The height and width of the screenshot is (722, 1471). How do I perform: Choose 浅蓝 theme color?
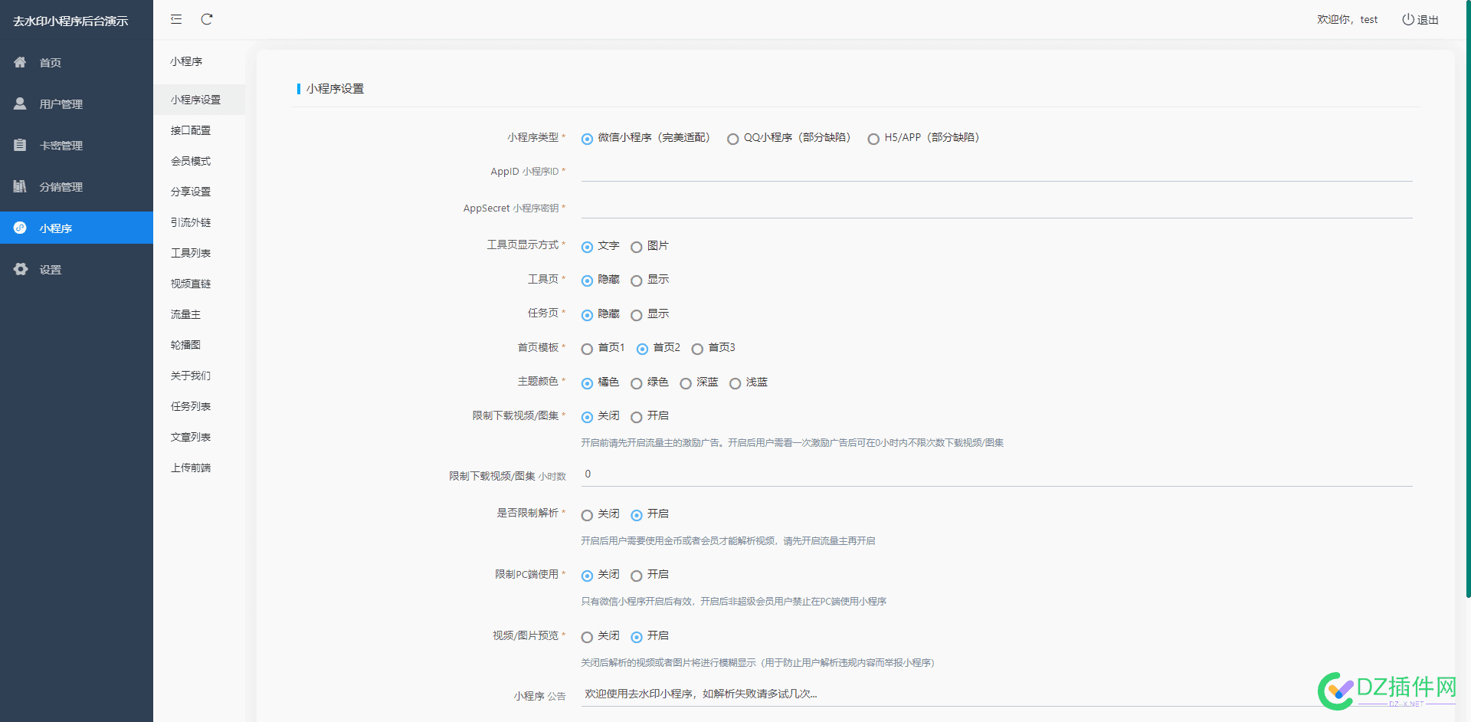tap(735, 383)
